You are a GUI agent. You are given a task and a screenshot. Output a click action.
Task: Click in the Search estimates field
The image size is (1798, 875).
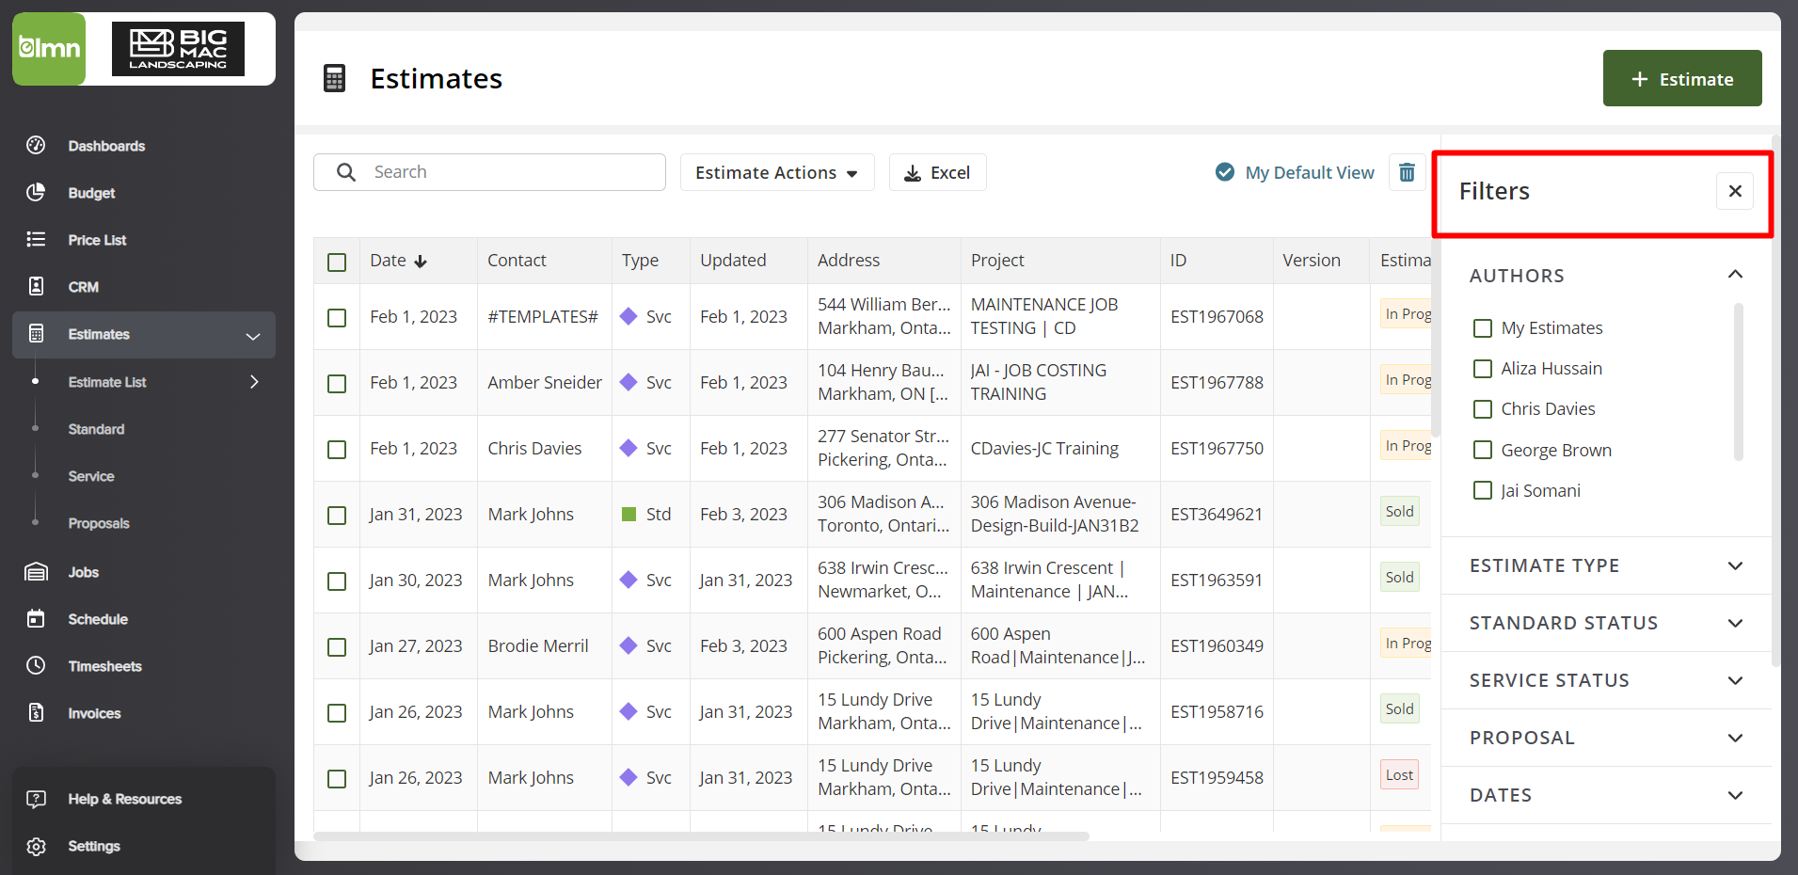pos(508,172)
